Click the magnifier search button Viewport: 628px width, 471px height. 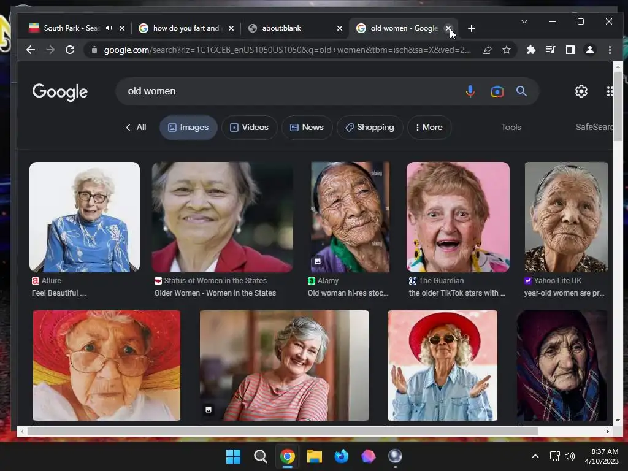(521, 91)
